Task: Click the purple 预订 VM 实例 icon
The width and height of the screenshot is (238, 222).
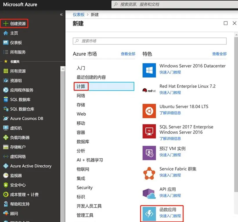Action: pos(149,153)
